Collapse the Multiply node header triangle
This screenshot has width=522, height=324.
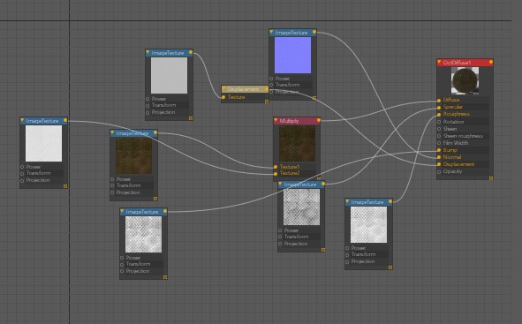point(276,120)
